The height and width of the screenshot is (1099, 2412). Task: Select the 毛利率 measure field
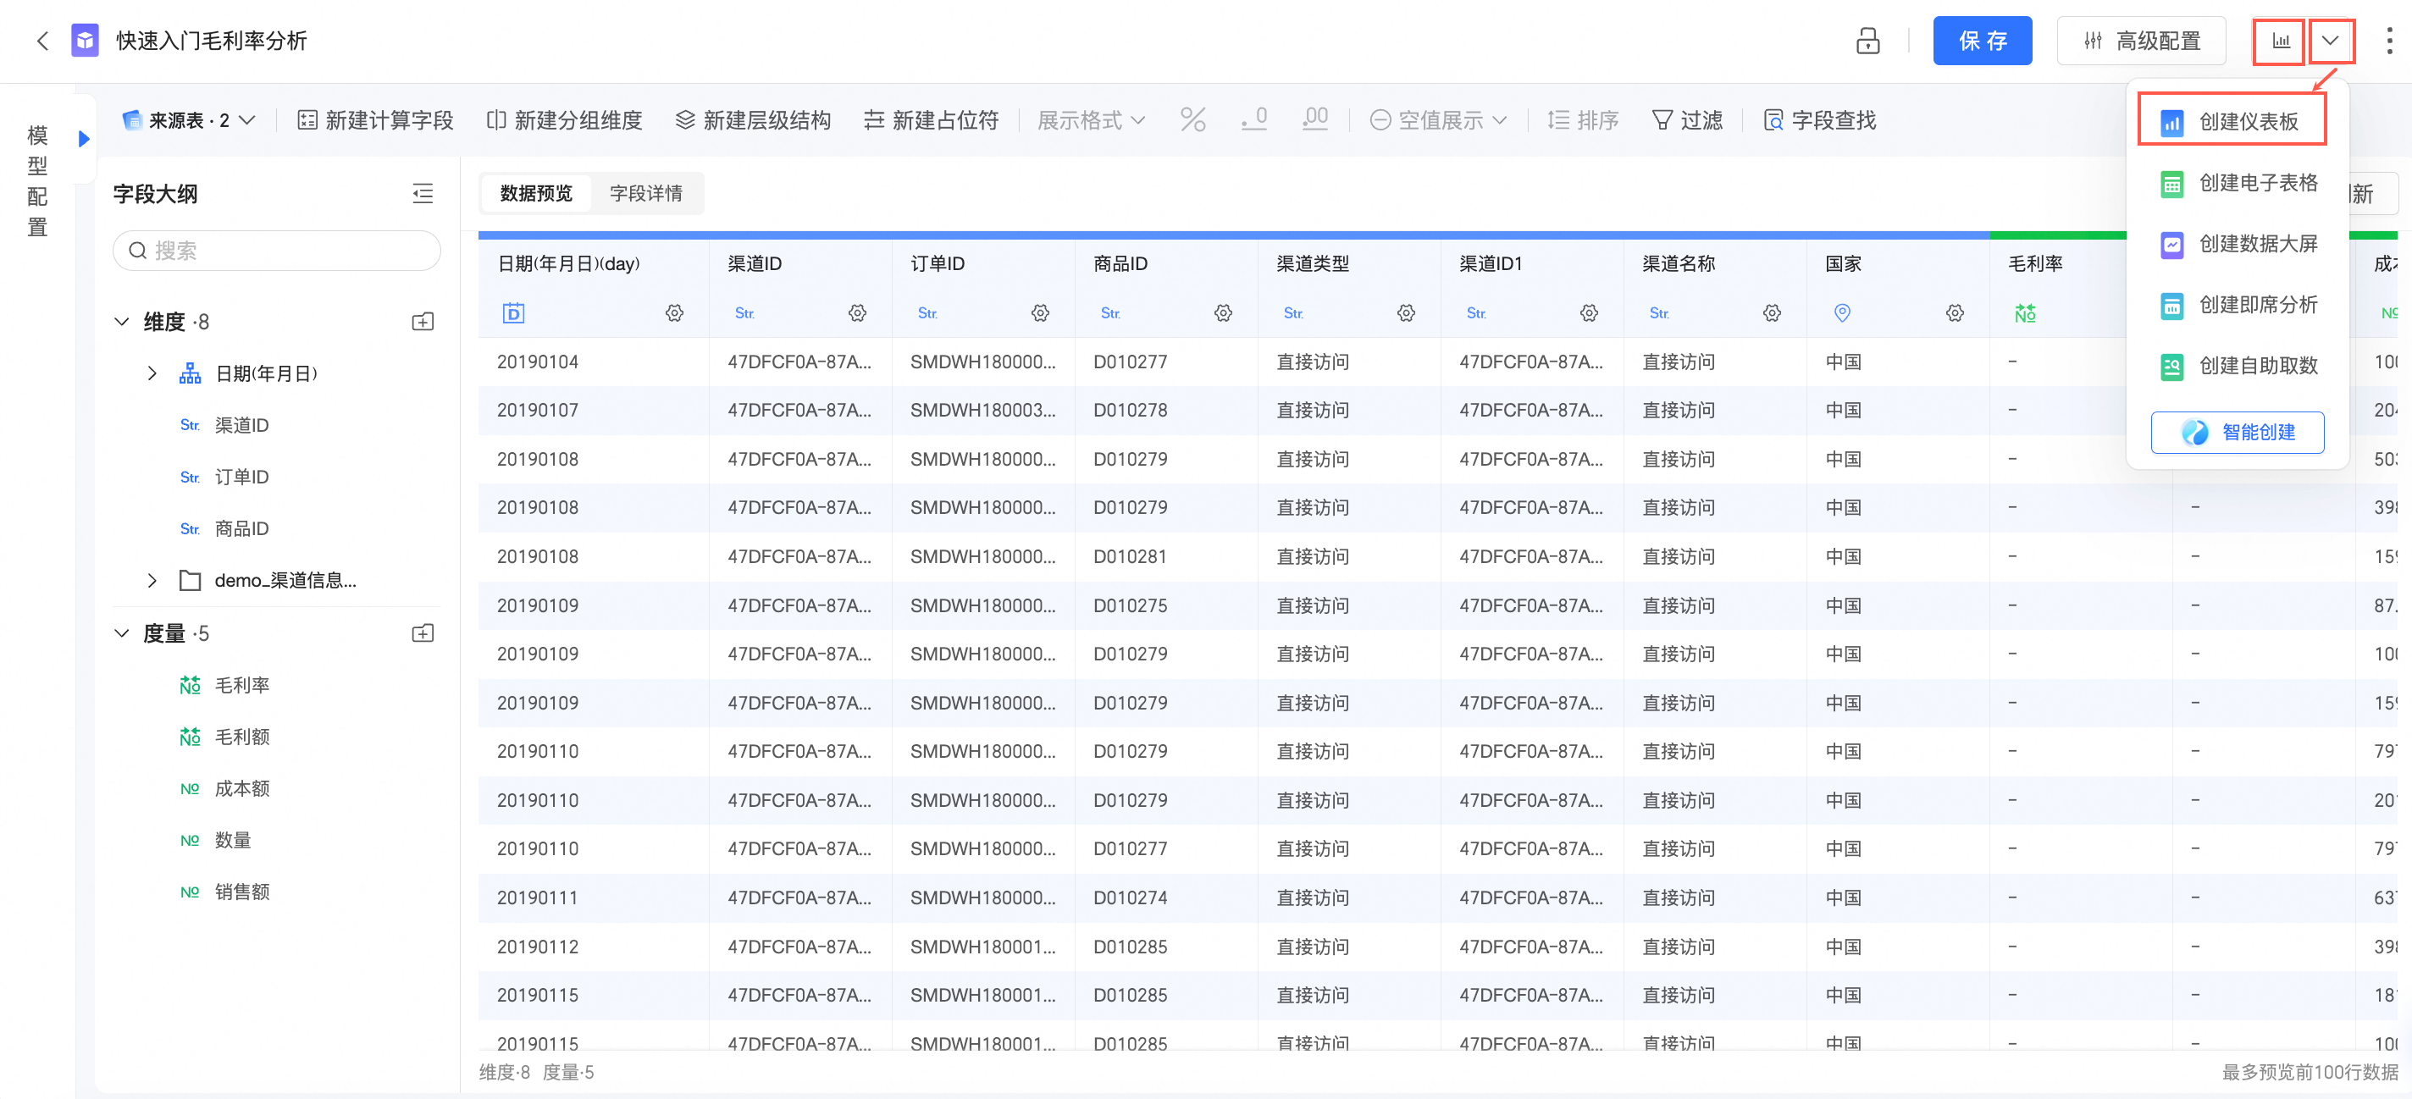point(241,685)
